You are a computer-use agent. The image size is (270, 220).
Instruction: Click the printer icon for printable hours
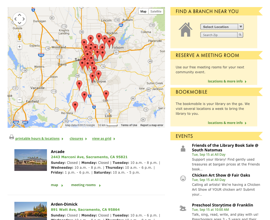coord(11,137)
